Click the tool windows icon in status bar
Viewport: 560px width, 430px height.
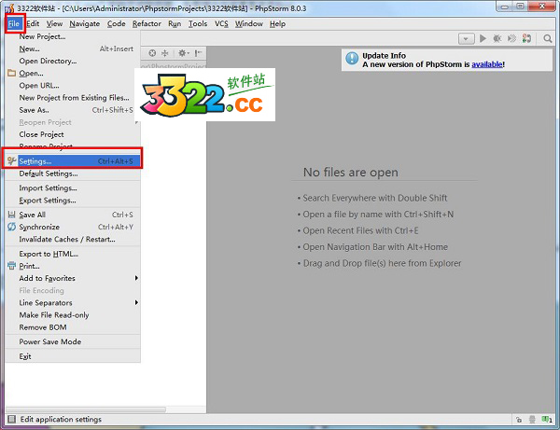pos(10,420)
